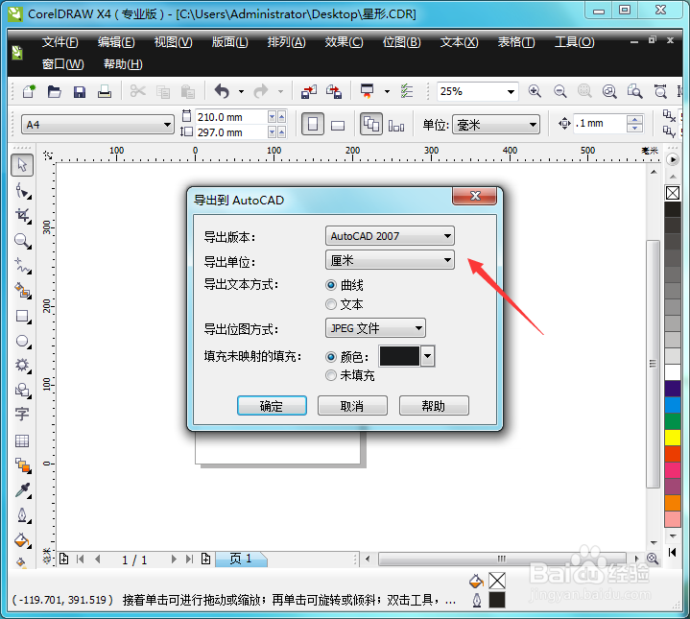Open the 效果(C) menu
The width and height of the screenshot is (690, 619).
point(345,42)
